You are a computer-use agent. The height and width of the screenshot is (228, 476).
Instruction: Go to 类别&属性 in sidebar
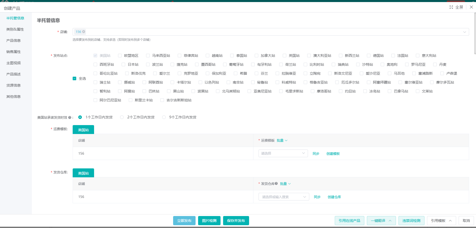15,29
